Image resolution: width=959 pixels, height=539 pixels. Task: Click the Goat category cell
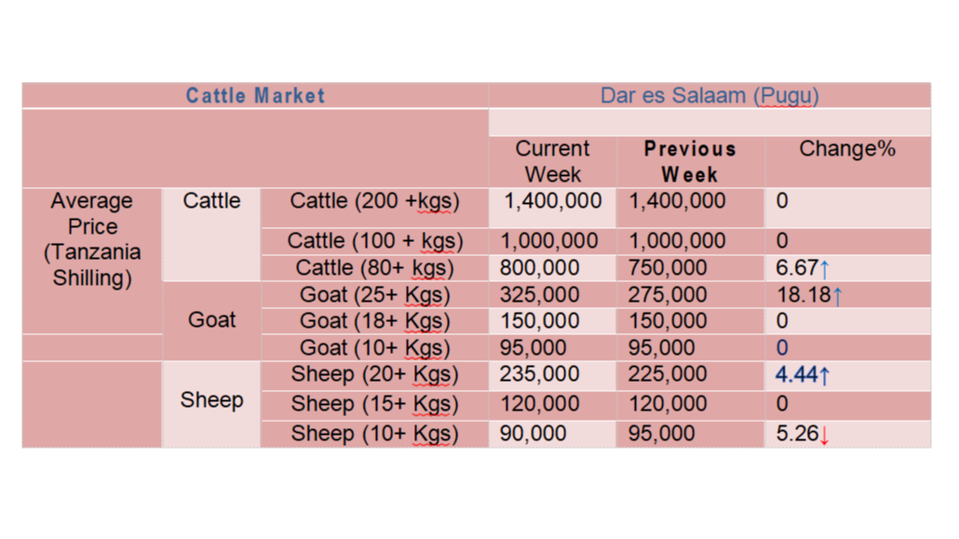(211, 320)
